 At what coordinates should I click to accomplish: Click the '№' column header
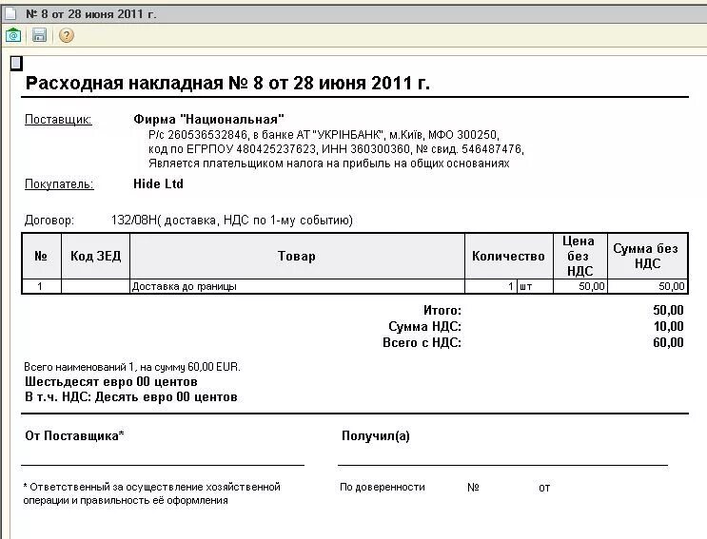click(41, 257)
